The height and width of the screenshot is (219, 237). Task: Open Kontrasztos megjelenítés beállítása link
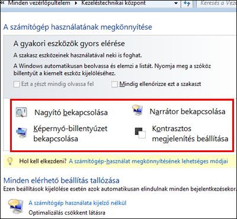click(x=190, y=134)
